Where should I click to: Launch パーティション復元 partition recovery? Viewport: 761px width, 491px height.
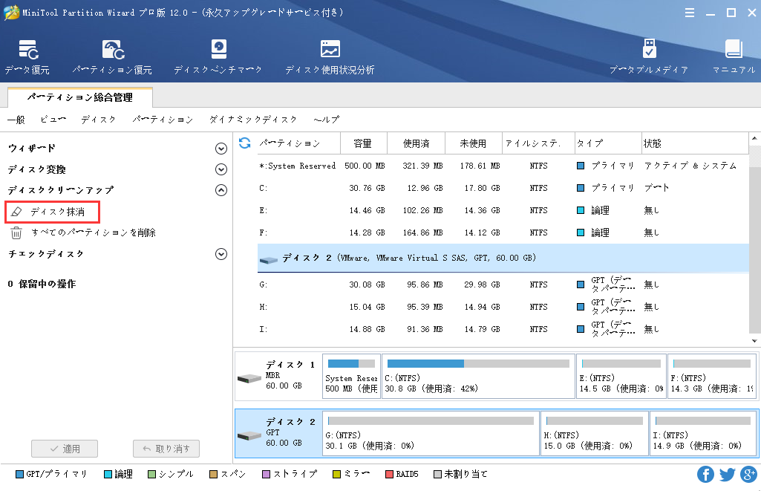(x=113, y=57)
